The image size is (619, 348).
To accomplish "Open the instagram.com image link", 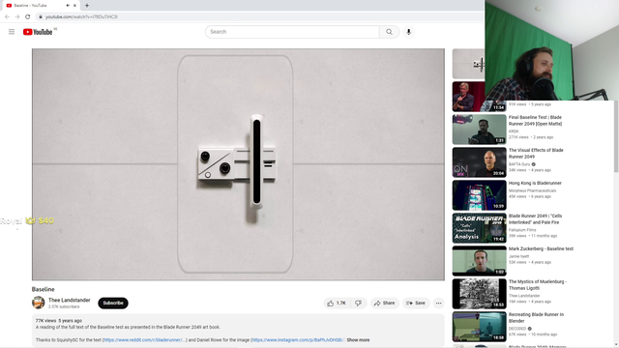I will [x=298, y=339].
